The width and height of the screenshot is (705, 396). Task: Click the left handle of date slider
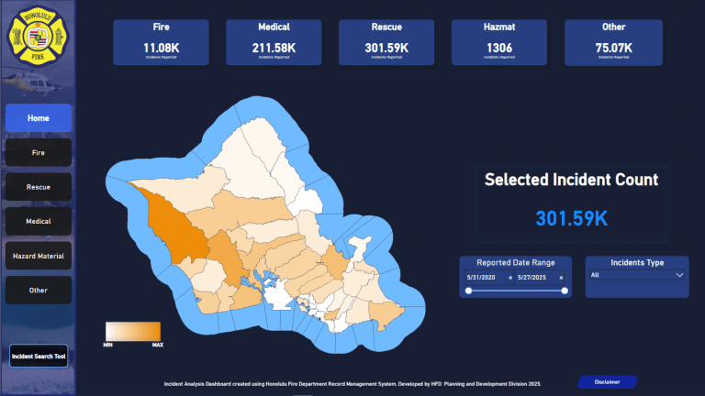468,291
